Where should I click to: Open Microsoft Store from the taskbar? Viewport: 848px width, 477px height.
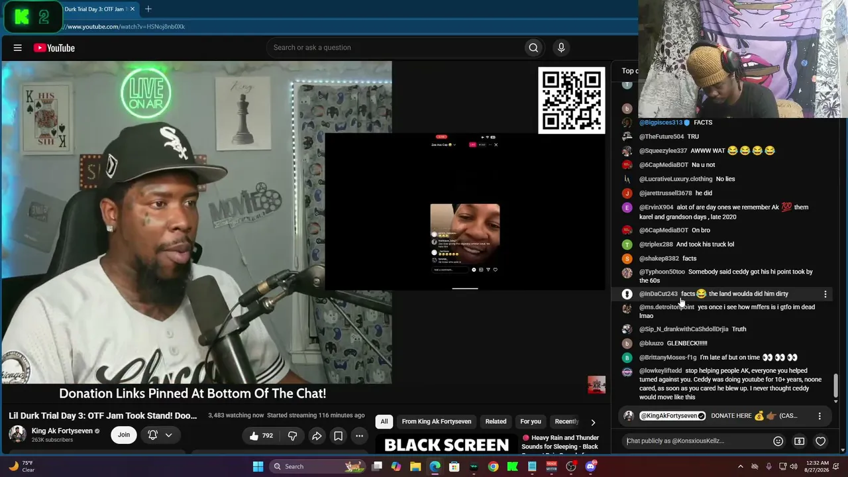pos(454,466)
